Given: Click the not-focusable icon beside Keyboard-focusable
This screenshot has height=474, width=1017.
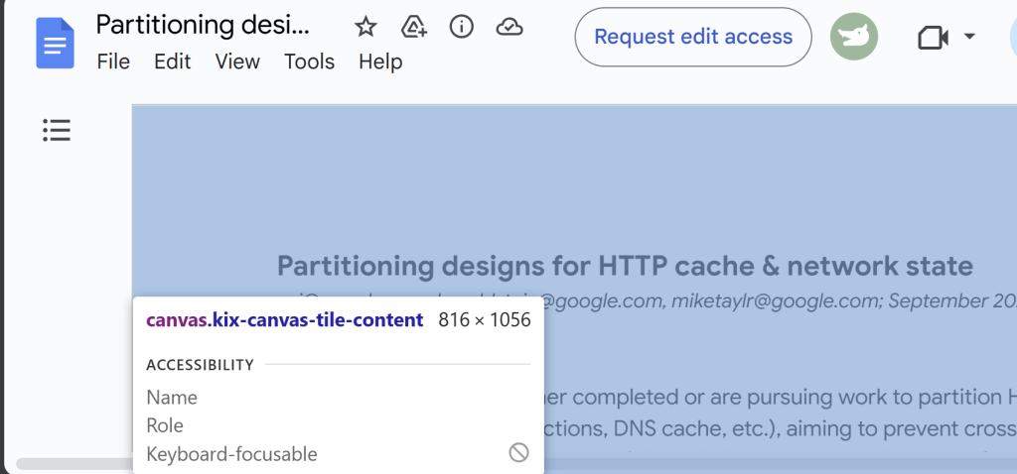Looking at the screenshot, I should 518,453.
